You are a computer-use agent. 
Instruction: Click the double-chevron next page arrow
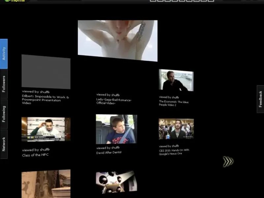pos(228,161)
